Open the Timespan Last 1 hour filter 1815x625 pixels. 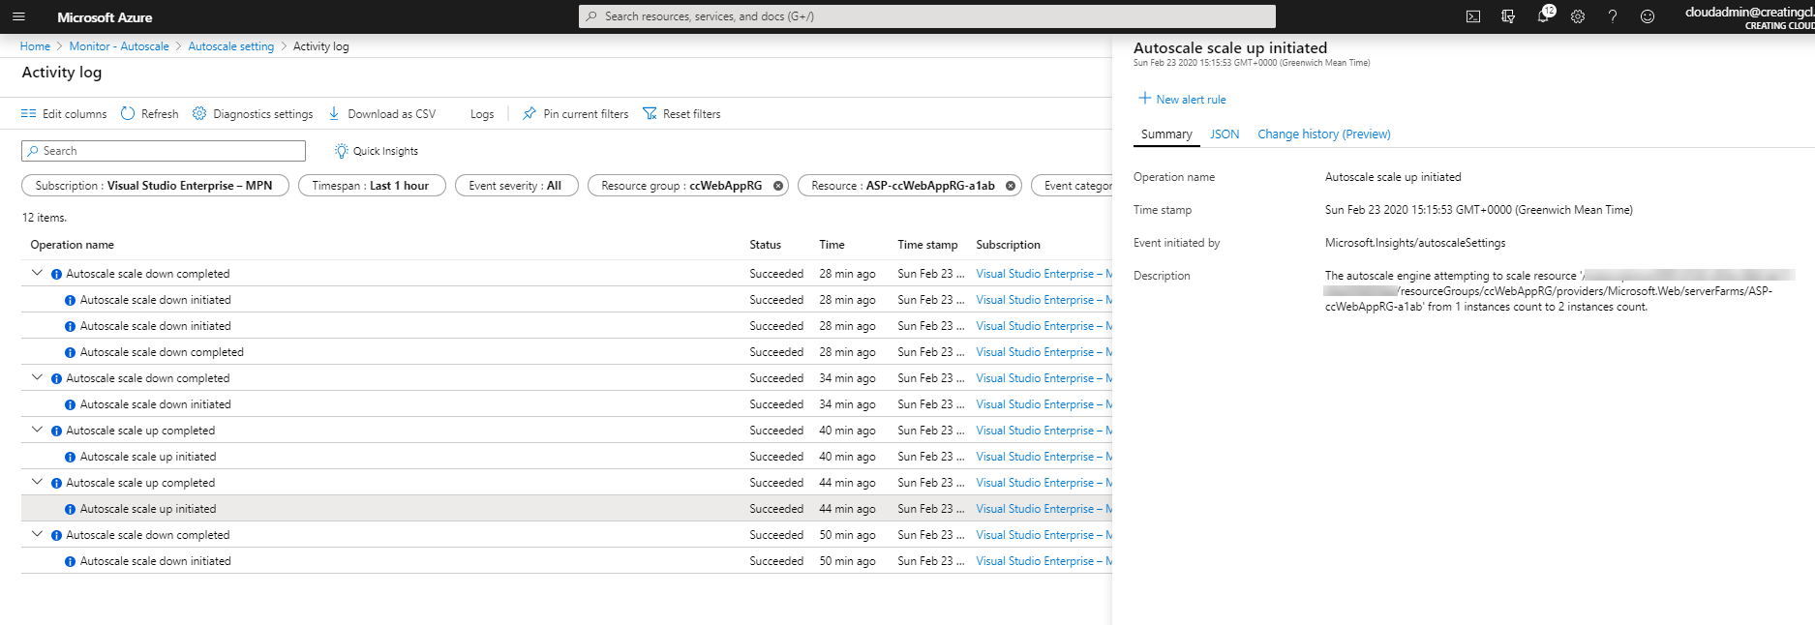[371, 186]
